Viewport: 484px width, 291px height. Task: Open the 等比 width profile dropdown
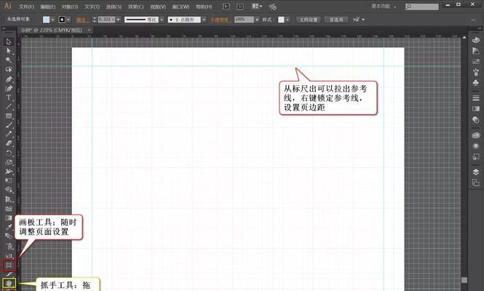click(x=162, y=20)
